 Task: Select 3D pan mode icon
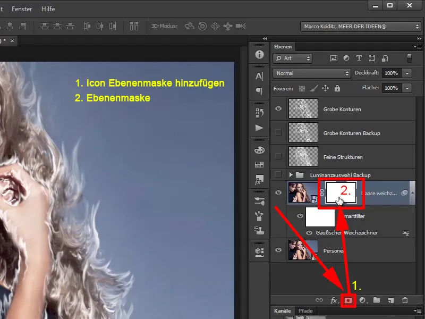(215, 26)
